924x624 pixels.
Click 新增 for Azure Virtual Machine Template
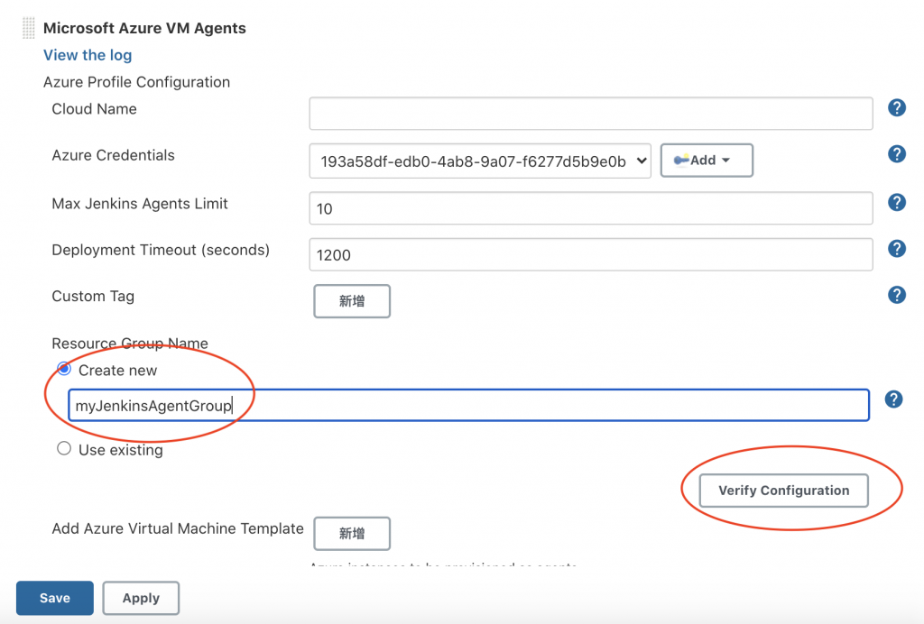352,533
